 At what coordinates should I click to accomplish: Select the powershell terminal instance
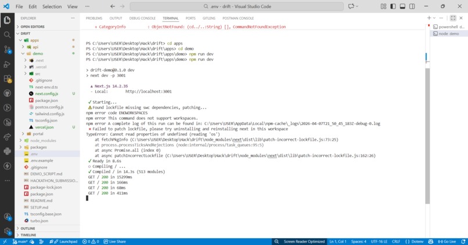449,27
